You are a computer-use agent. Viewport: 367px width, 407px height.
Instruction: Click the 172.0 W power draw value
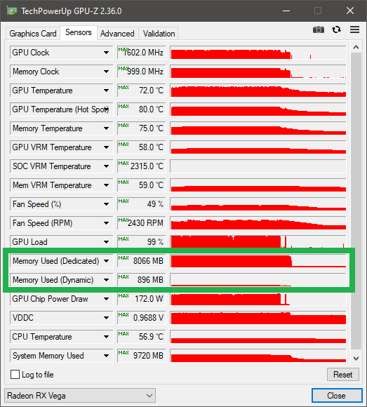coord(142,299)
